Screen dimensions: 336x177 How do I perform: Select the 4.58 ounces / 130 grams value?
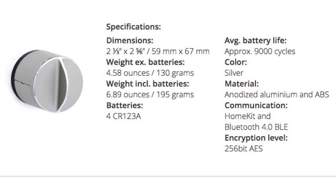tap(150, 73)
